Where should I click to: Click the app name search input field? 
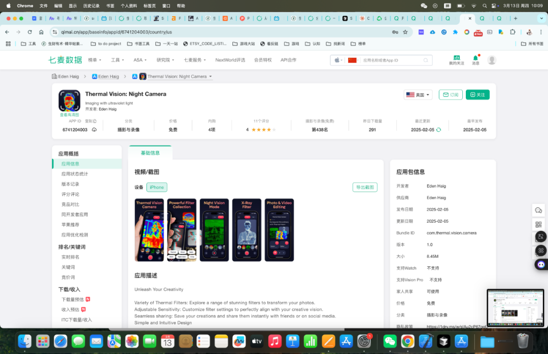pos(391,60)
